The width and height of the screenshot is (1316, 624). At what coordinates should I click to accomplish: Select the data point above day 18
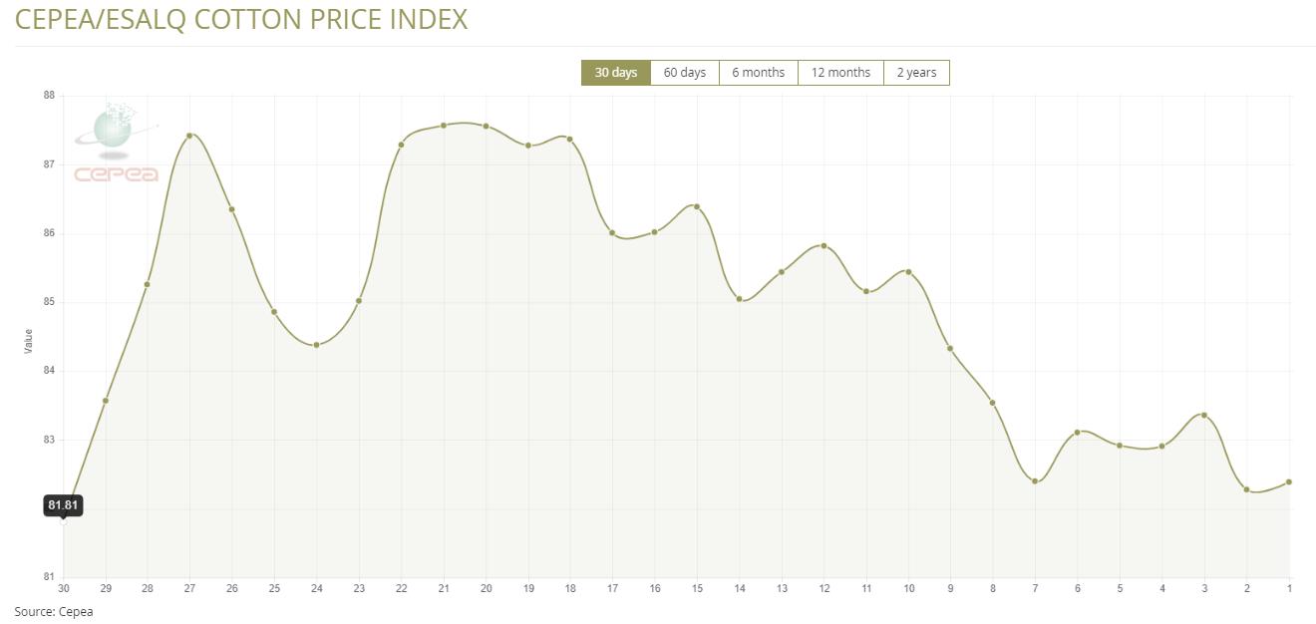[569, 139]
